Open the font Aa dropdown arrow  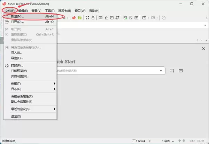[x=68, y=18]
